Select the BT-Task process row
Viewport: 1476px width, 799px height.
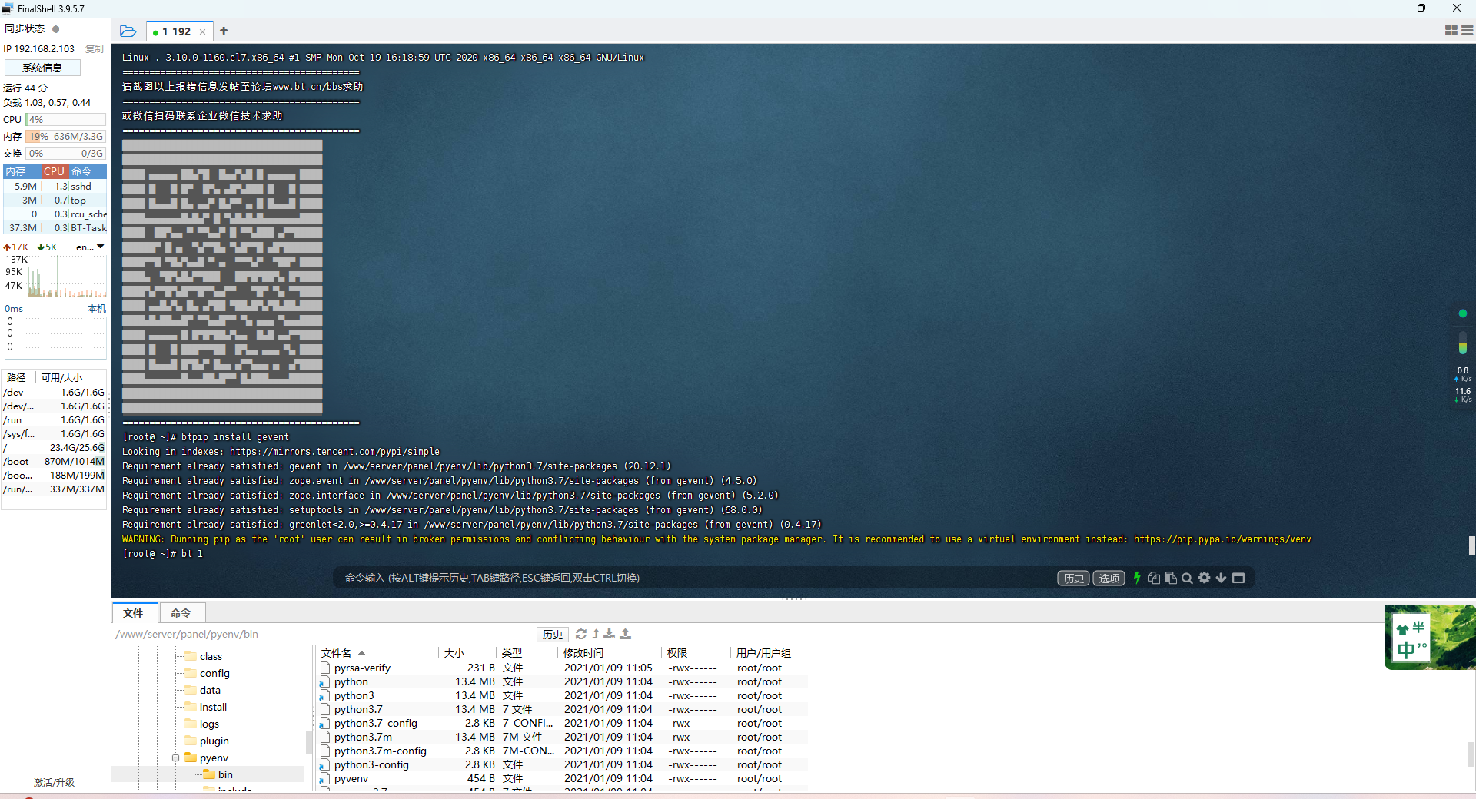[x=55, y=227]
